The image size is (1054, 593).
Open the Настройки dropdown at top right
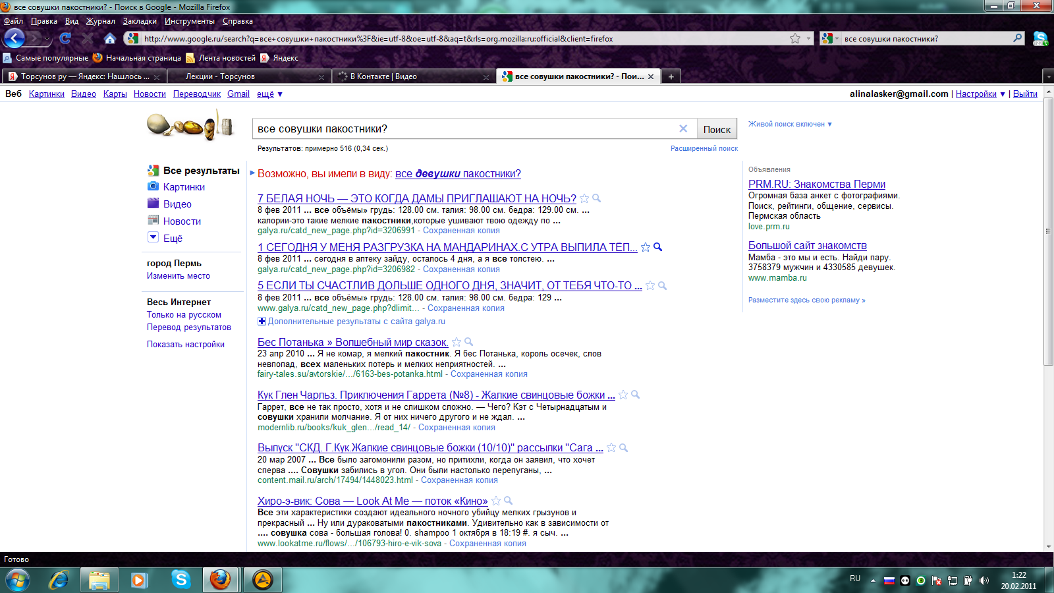pos(980,94)
